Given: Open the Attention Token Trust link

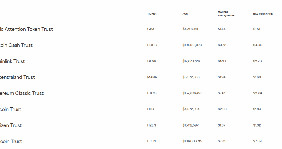Looking at the screenshot, I should point(26,29).
